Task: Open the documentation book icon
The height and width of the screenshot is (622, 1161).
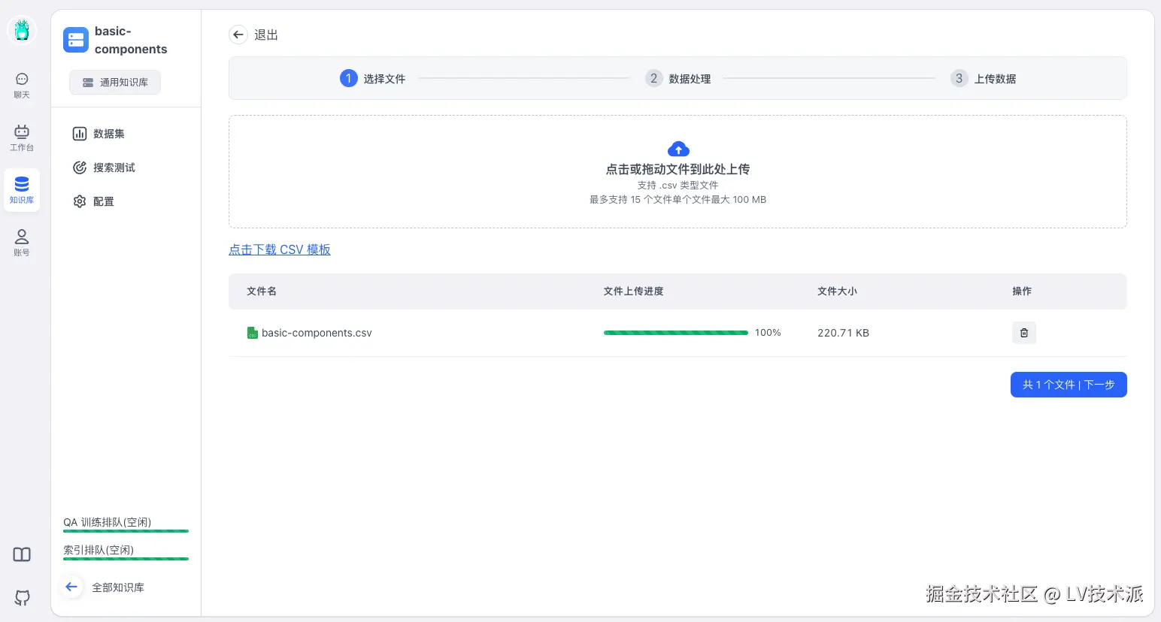Action: [x=22, y=554]
